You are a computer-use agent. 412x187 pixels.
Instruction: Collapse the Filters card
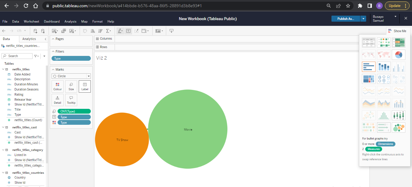(53, 51)
